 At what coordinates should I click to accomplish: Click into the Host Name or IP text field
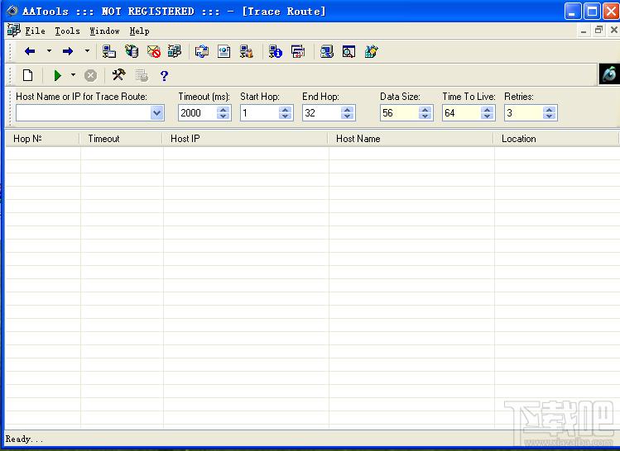click(84, 113)
